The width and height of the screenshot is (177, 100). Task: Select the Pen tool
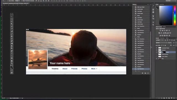[12, 51]
